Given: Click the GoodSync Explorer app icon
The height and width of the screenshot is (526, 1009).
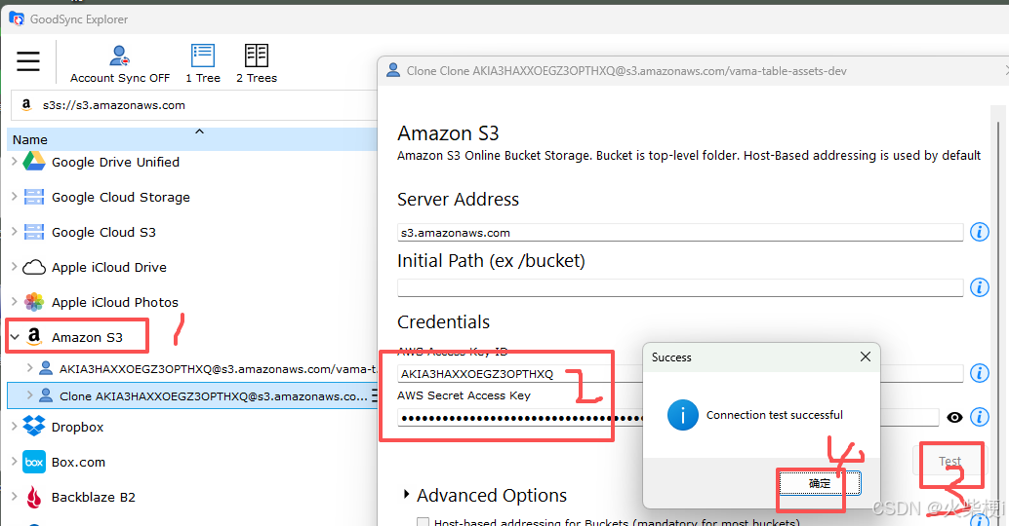Looking at the screenshot, I should (x=16, y=18).
